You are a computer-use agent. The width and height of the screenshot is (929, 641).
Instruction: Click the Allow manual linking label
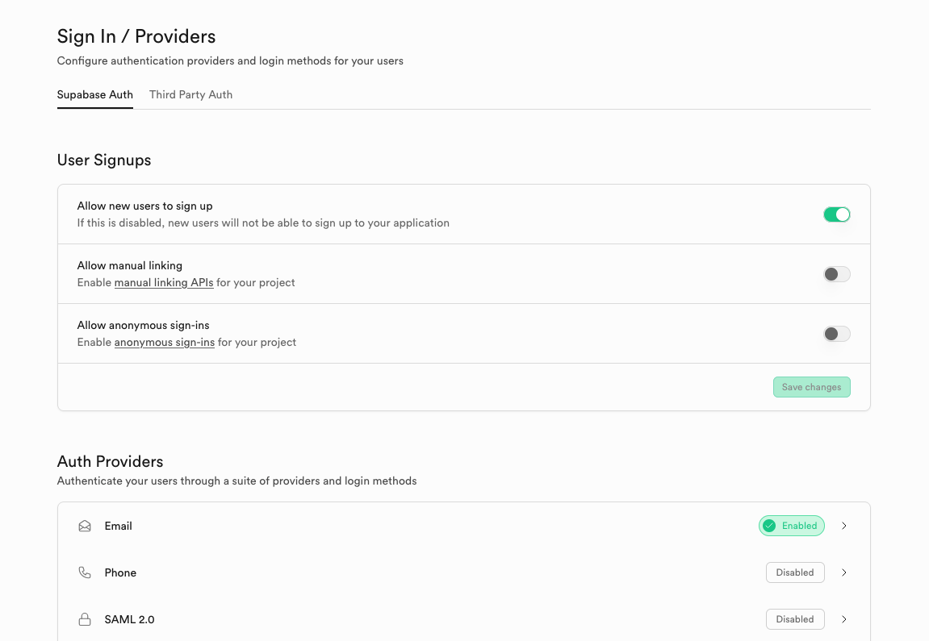(130, 266)
